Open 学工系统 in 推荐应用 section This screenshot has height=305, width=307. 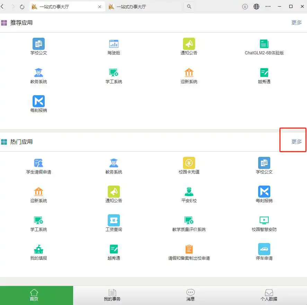pyautogui.click(x=114, y=75)
